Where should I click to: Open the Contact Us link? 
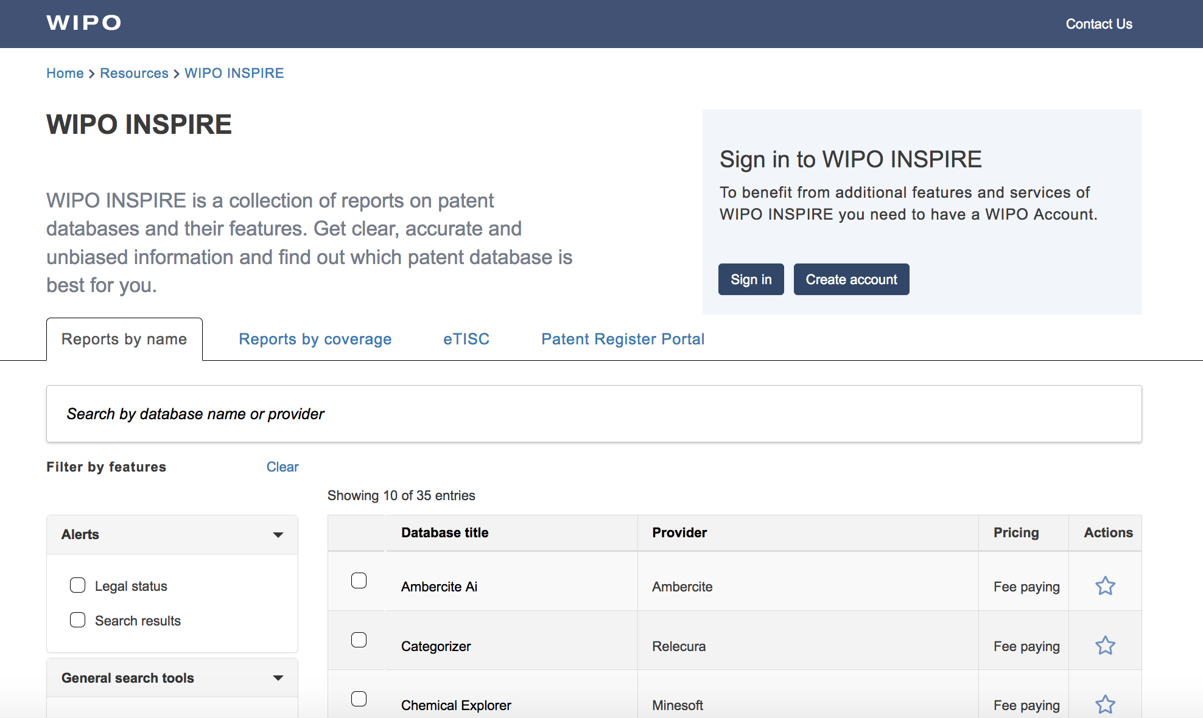1098,24
